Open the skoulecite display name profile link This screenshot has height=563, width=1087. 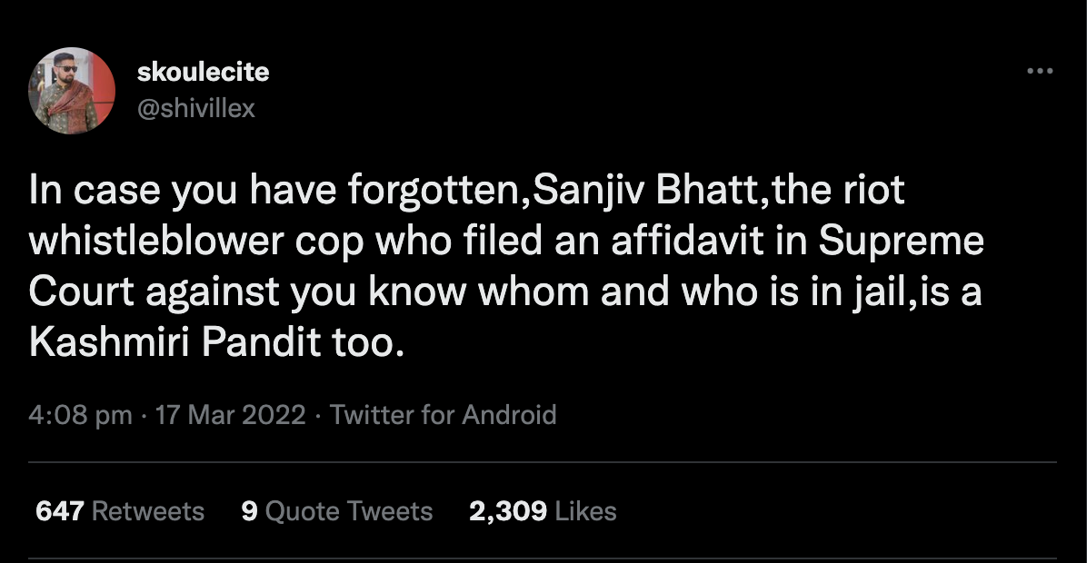click(203, 72)
